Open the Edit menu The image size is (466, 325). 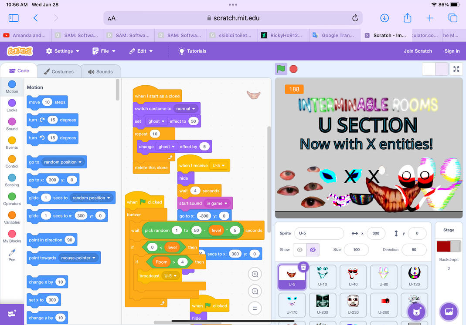[x=141, y=51]
